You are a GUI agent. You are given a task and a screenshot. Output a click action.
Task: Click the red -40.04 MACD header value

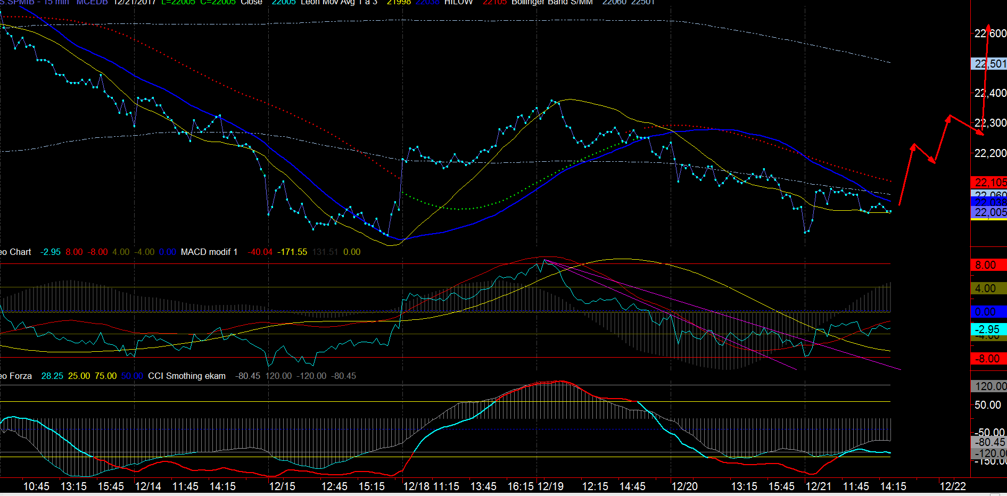pos(260,252)
